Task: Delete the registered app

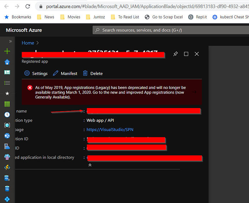Action: (x=93, y=73)
